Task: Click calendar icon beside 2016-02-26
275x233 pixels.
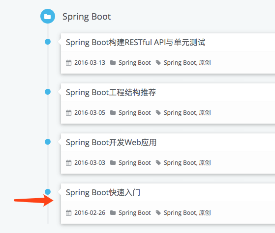Action: [x=68, y=212]
